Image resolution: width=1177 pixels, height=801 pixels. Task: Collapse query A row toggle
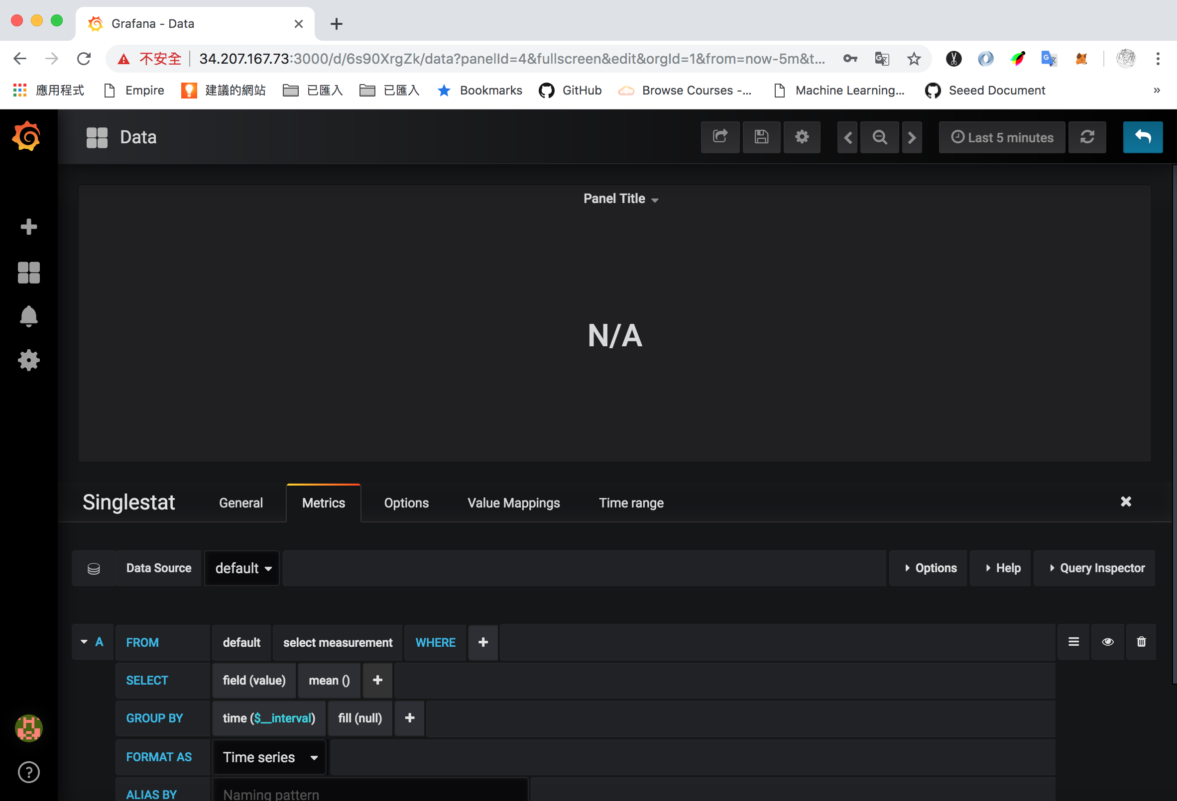[84, 642]
